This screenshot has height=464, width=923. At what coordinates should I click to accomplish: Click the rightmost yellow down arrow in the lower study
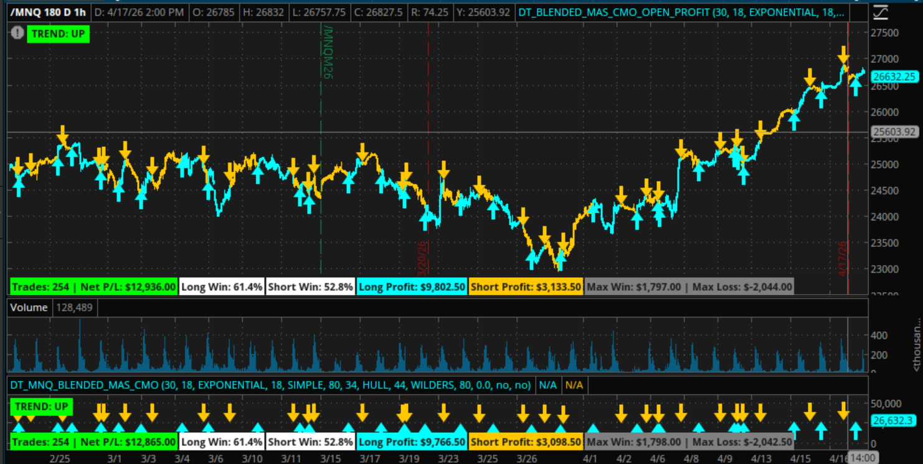[x=843, y=411]
